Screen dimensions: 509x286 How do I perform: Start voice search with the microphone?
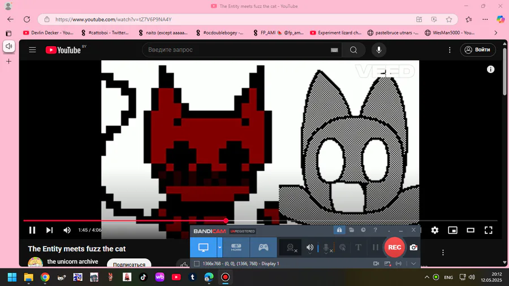point(379,50)
